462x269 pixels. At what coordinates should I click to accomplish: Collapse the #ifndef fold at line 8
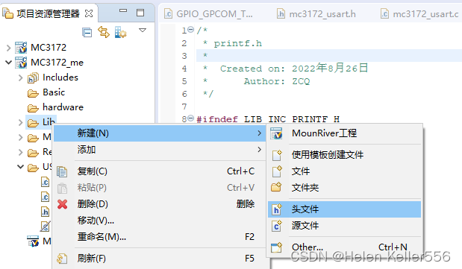[191, 118]
